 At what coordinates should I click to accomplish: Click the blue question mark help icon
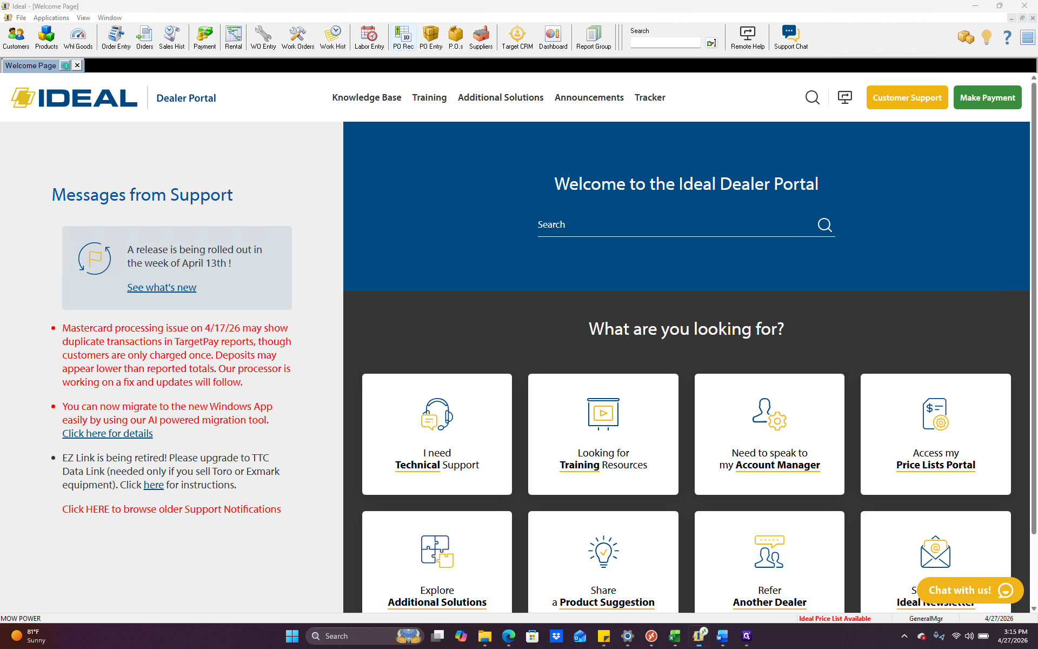click(x=1007, y=37)
